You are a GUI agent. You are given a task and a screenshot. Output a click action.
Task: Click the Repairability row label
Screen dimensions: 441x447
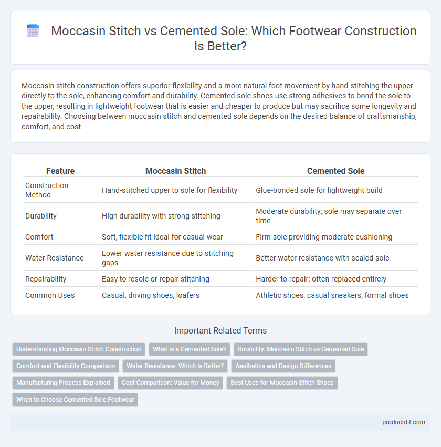(46, 279)
